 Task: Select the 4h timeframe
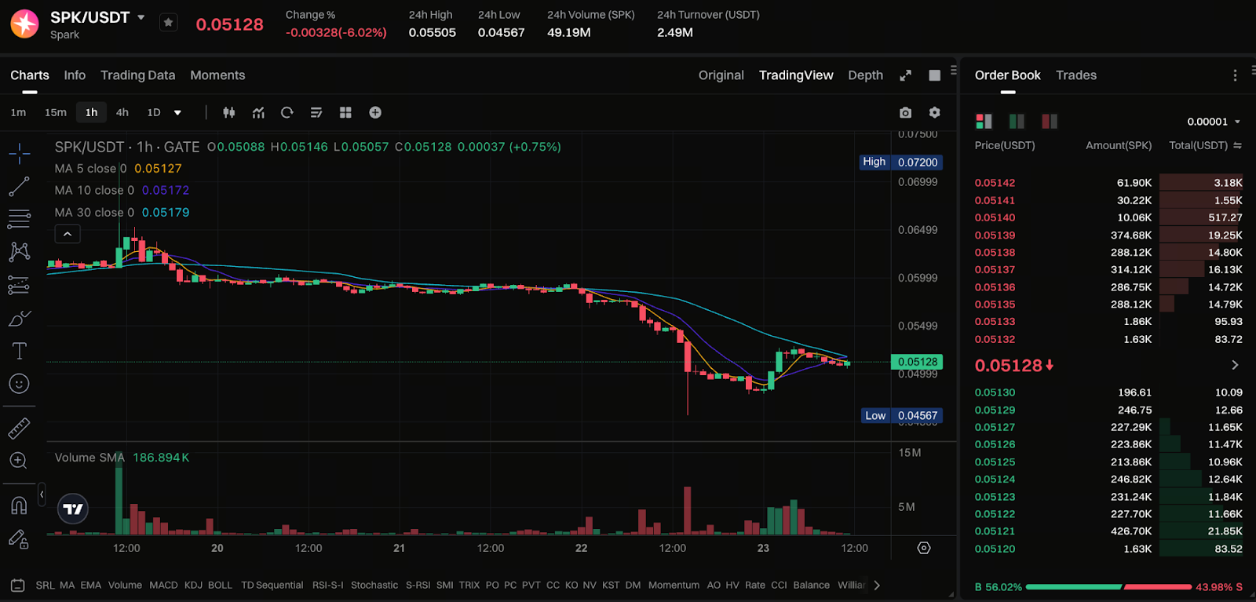pos(122,112)
